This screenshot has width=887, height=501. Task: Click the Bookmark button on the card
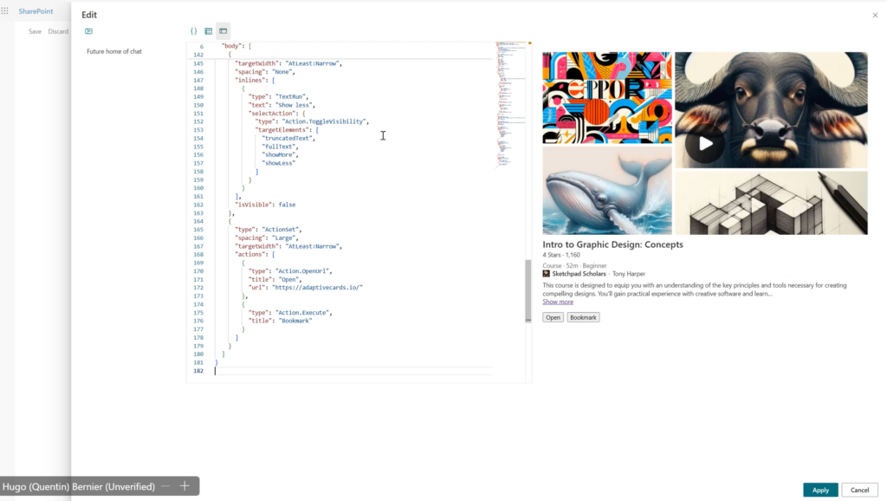coord(583,317)
